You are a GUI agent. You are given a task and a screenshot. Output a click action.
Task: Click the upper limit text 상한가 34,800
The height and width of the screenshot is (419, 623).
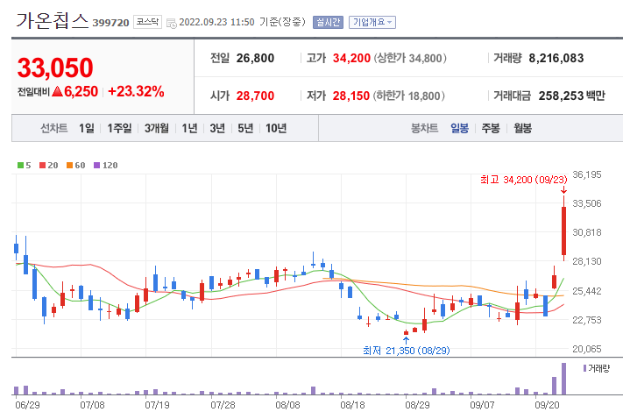tap(410, 59)
